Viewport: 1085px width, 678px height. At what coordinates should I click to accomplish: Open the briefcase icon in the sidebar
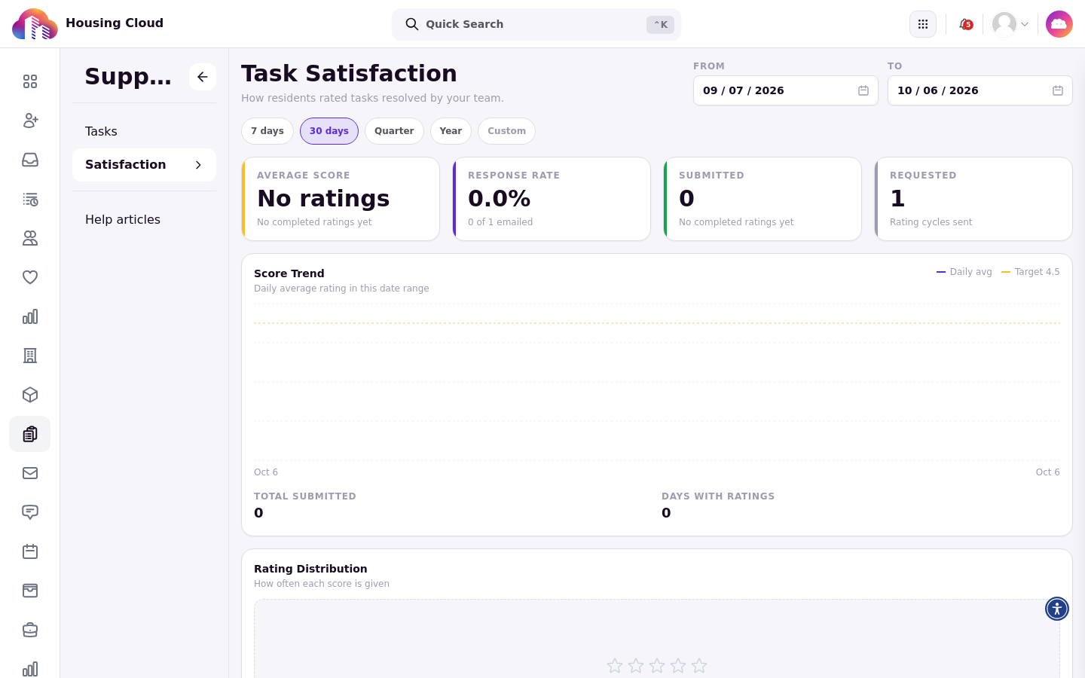point(30,630)
